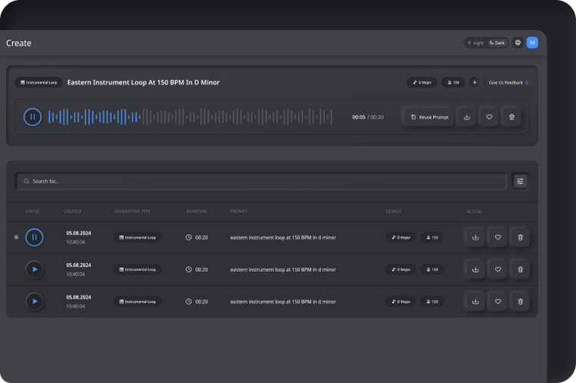This screenshot has height=383, width=576.
Task: Seek within the waveform progress bar
Action: pos(190,117)
